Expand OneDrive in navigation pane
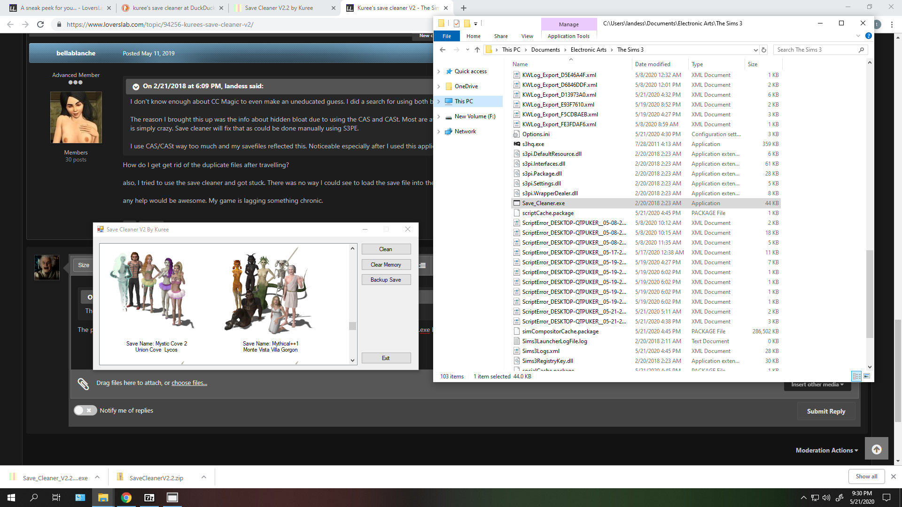This screenshot has width=902, height=507. pyautogui.click(x=439, y=86)
